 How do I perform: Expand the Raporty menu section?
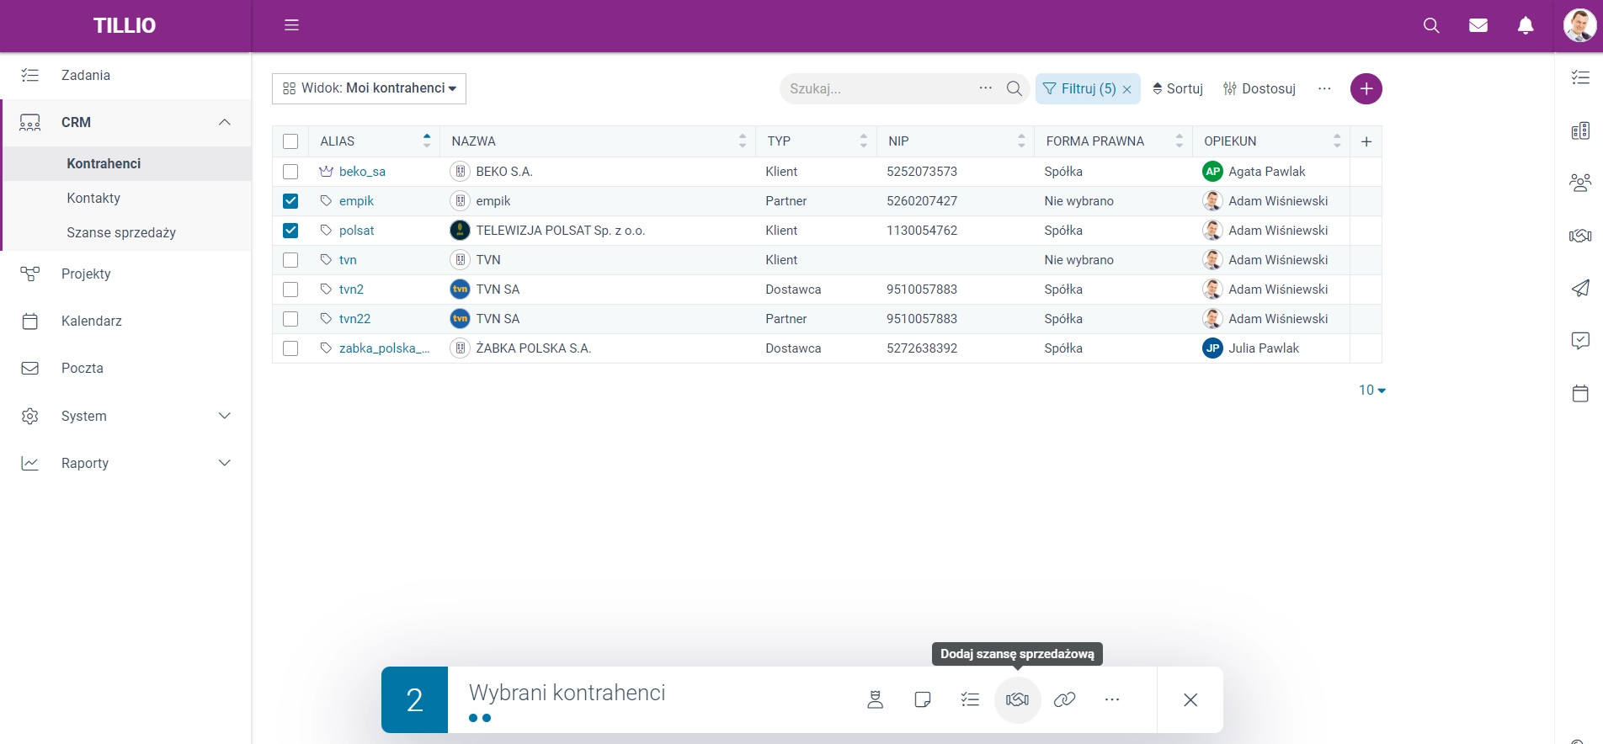(x=224, y=463)
